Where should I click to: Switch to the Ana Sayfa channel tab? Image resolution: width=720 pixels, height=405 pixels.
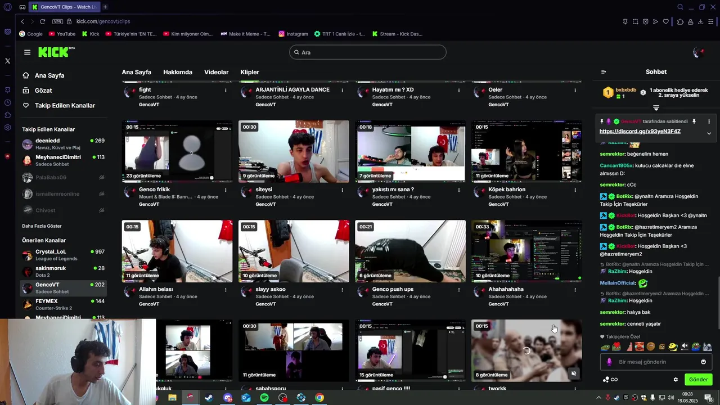click(x=137, y=72)
